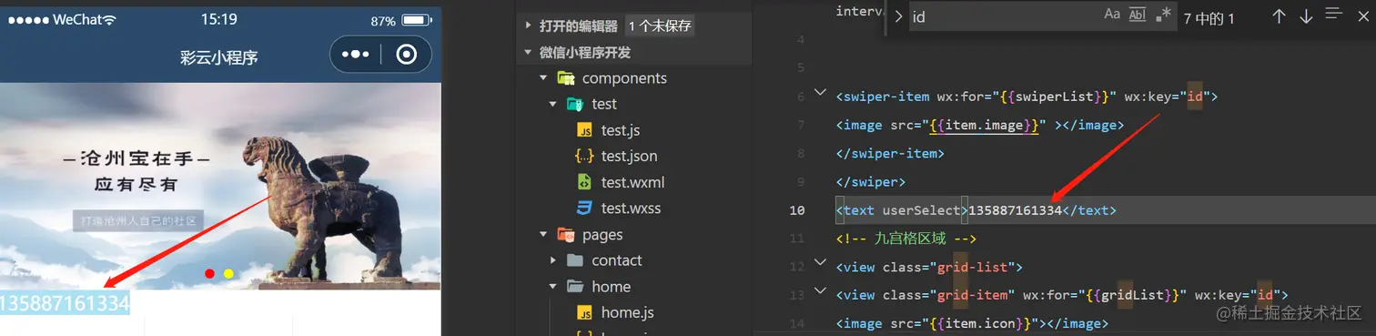Toggle Match Case in find widget
Image resolution: width=1376 pixels, height=336 pixels.
(x=1112, y=15)
